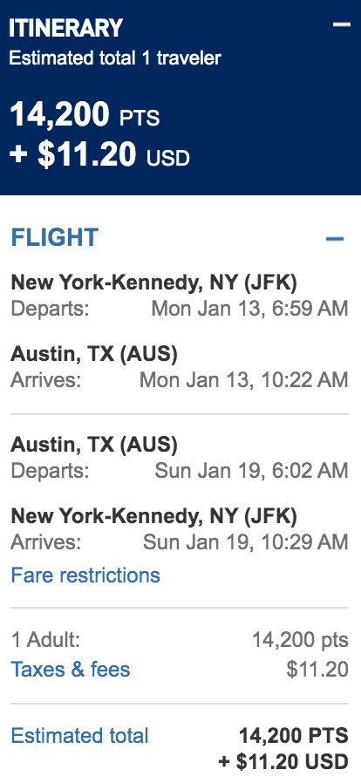Collapse the ITINERARY panel with minus icon
The width and height of the screenshot is (361, 783).
pyautogui.click(x=342, y=24)
